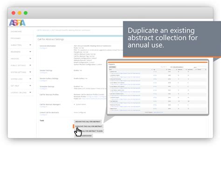Click Configure under General Information
Screen dimensions: 221x182
(x=43, y=48)
